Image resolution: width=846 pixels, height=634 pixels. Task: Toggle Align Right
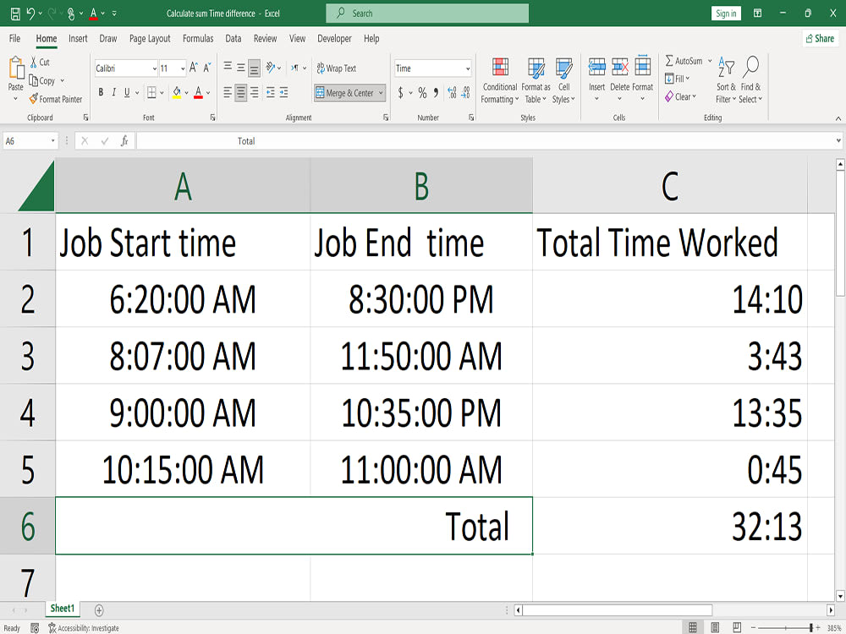pos(254,93)
